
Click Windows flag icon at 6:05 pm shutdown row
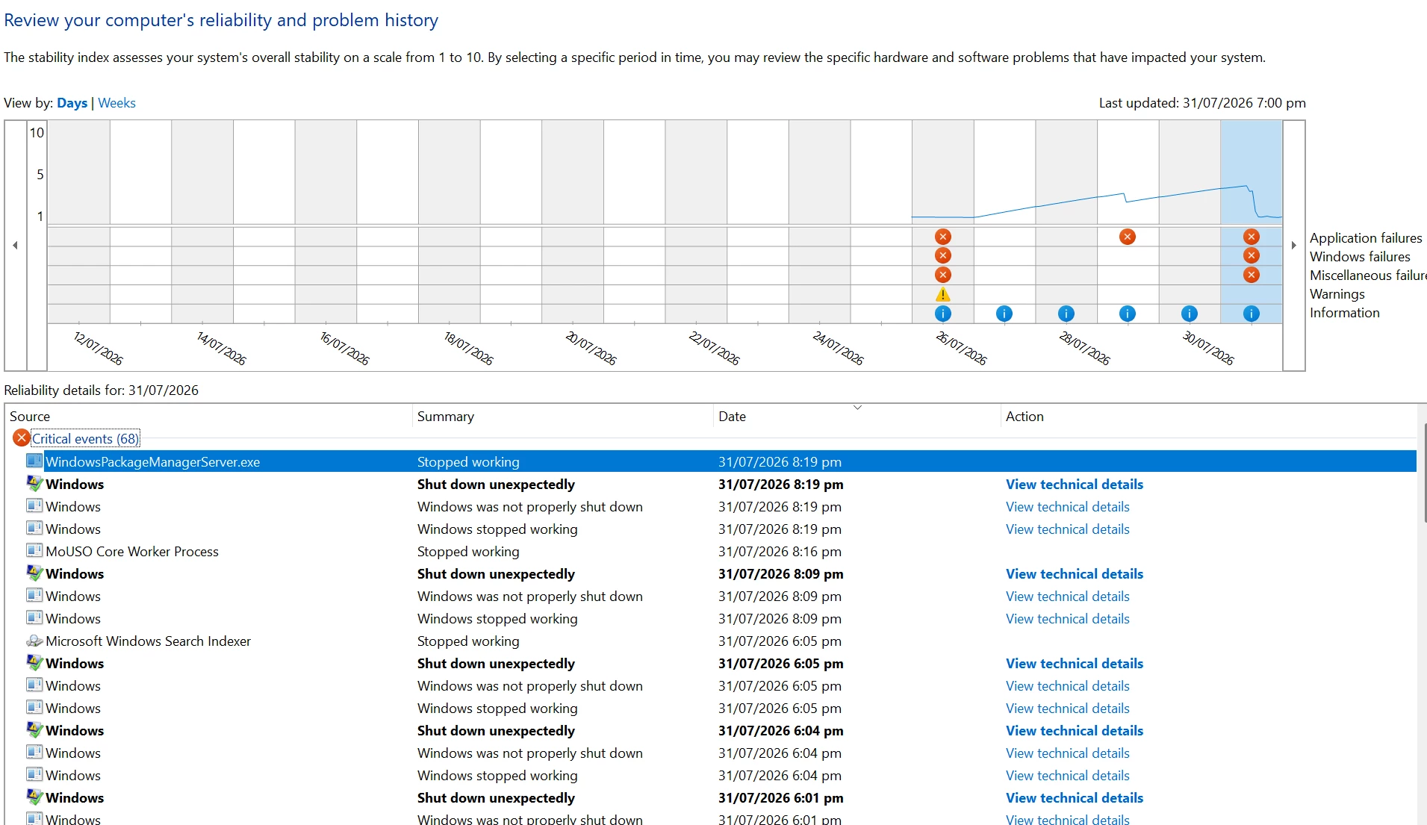pyautogui.click(x=34, y=662)
